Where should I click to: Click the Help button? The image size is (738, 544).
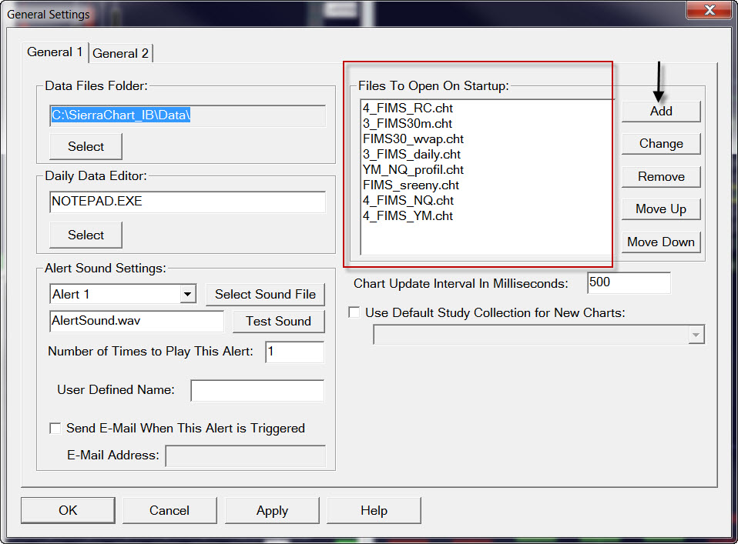pos(374,511)
